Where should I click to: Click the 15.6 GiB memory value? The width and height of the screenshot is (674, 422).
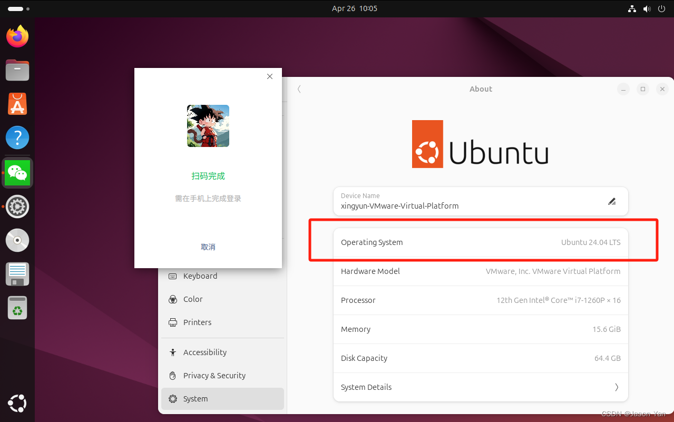pyautogui.click(x=607, y=329)
